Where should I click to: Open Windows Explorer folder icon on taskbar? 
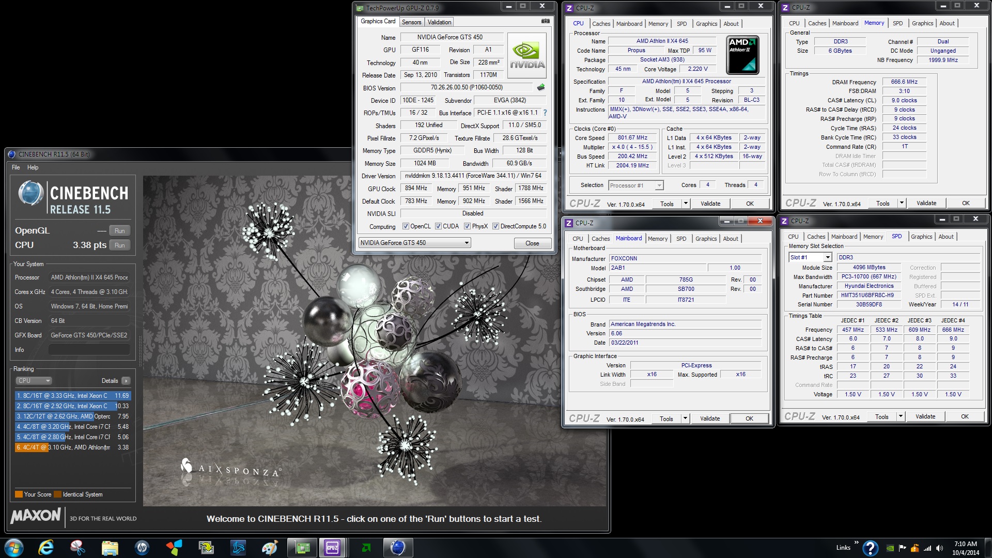[110, 548]
